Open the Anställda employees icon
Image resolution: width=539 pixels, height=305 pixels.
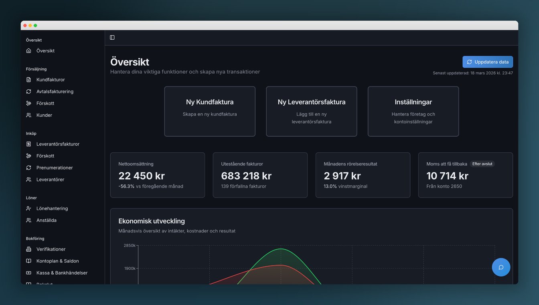click(x=28, y=220)
